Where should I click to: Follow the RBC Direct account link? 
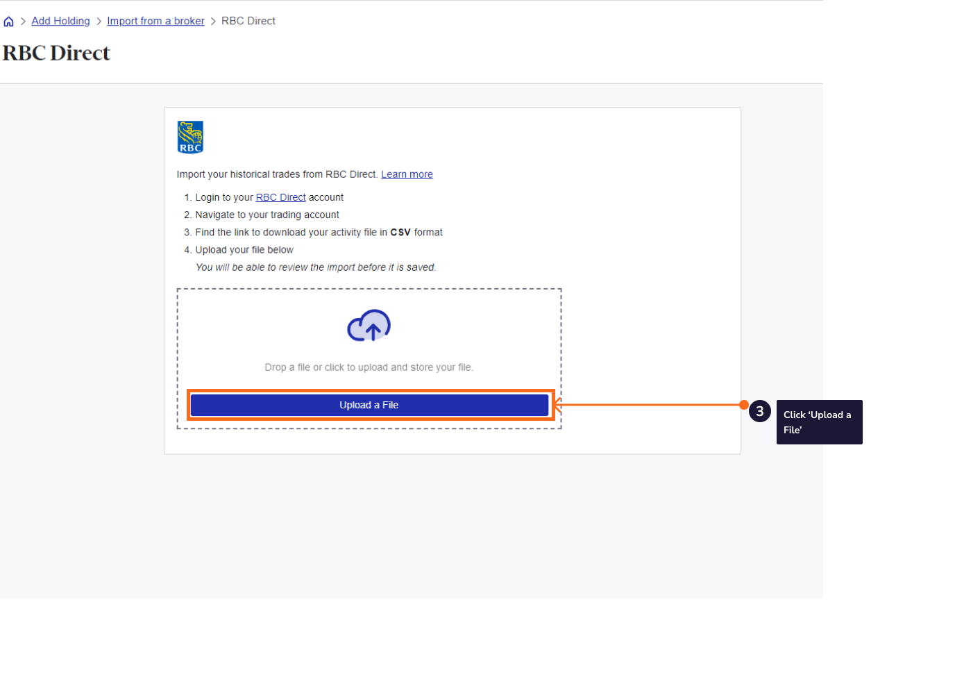pyautogui.click(x=280, y=197)
